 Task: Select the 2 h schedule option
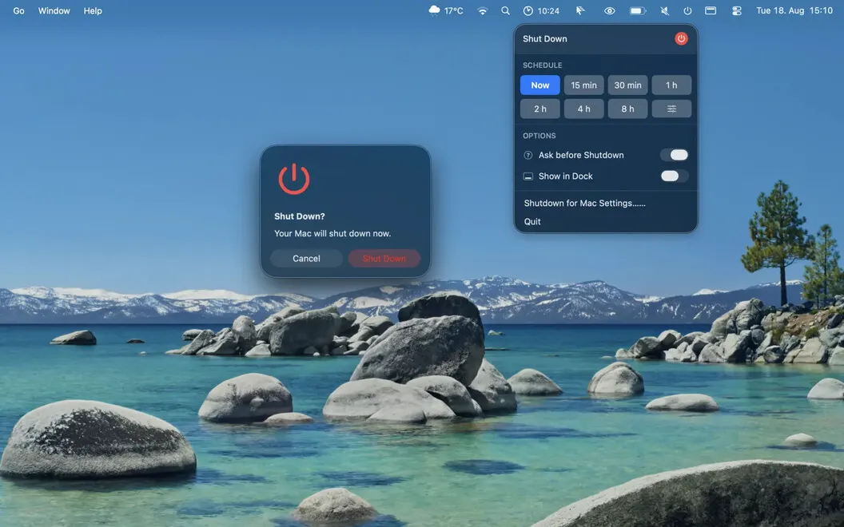(x=539, y=109)
